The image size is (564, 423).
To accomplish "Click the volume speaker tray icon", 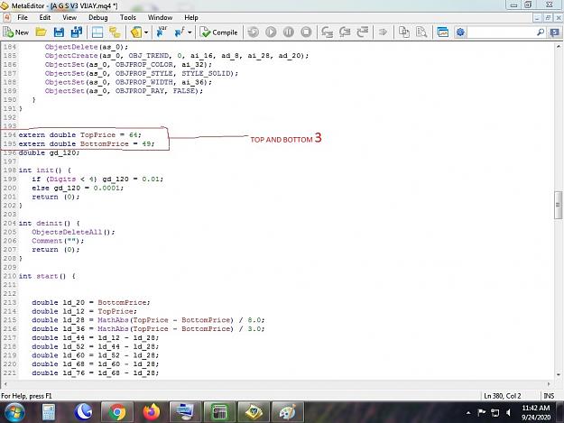I will [x=508, y=412].
